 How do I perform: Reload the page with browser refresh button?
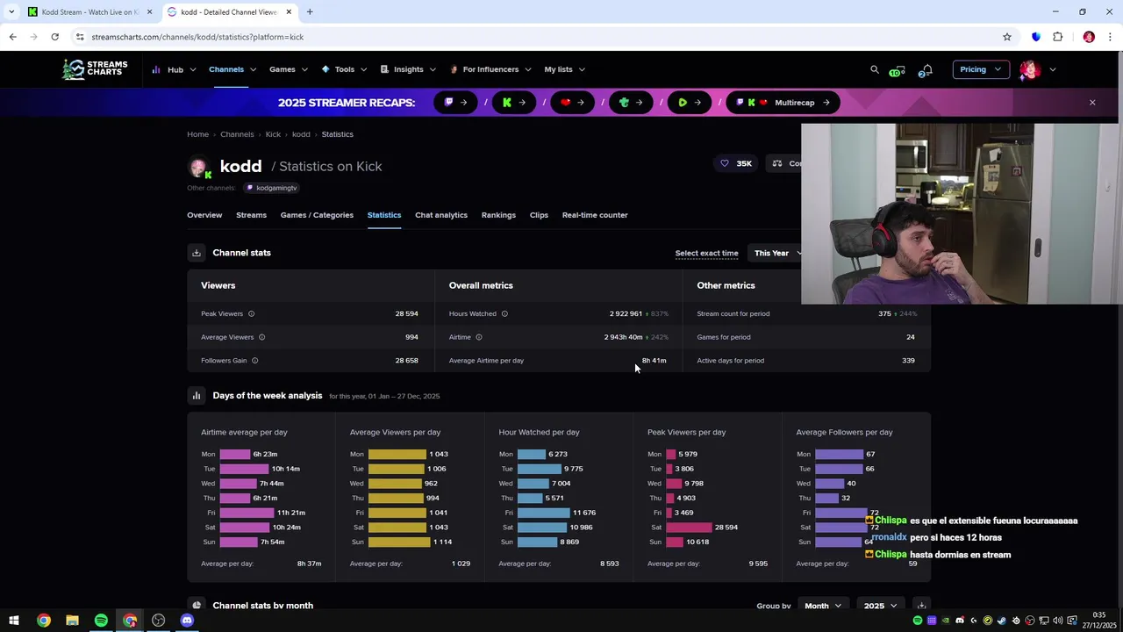click(54, 37)
